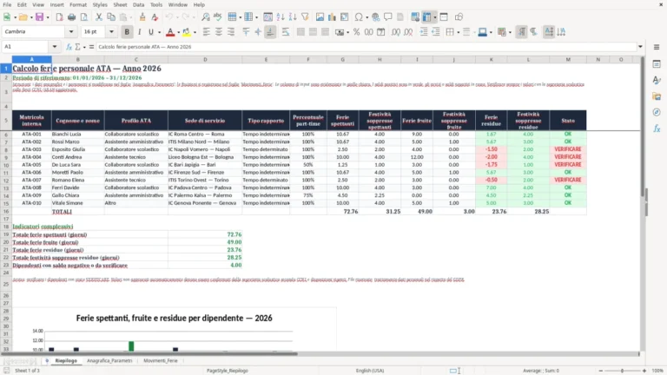
Task: Click the zoom slider in status bar
Action: (622, 371)
